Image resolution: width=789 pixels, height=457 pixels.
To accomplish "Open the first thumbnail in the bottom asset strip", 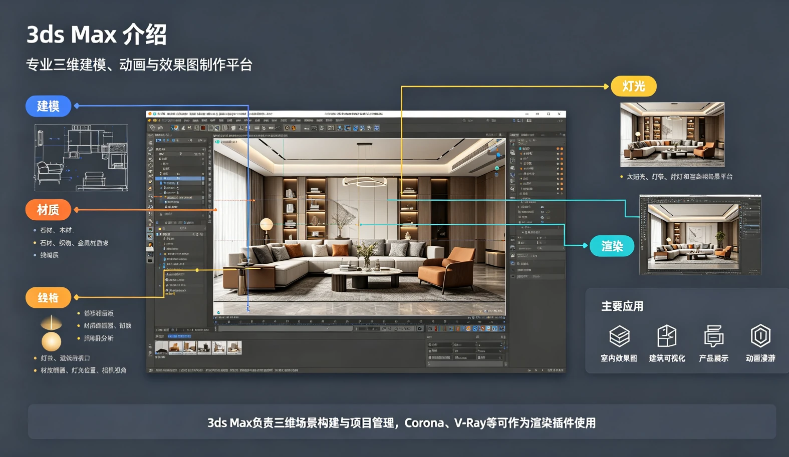I will pos(161,347).
